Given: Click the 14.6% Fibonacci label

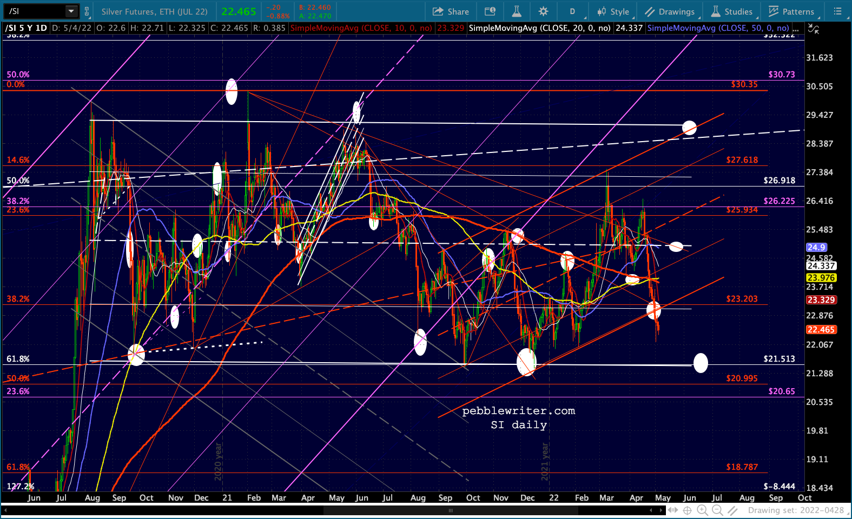Looking at the screenshot, I should pyautogui.click(x=18, y=160).
